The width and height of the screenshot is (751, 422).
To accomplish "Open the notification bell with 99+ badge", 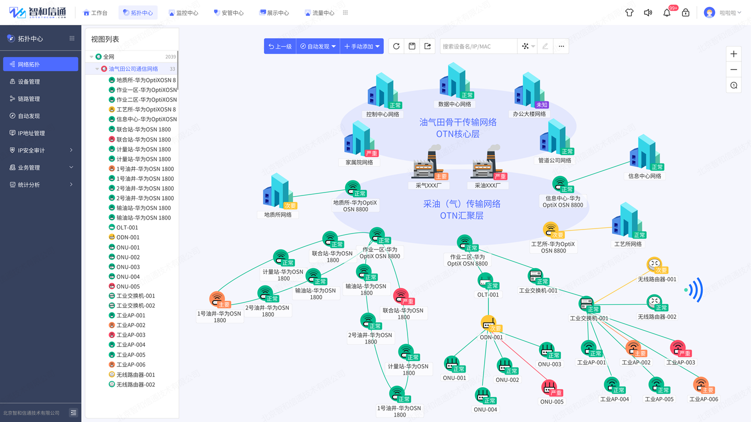I will tap(667, 12).
